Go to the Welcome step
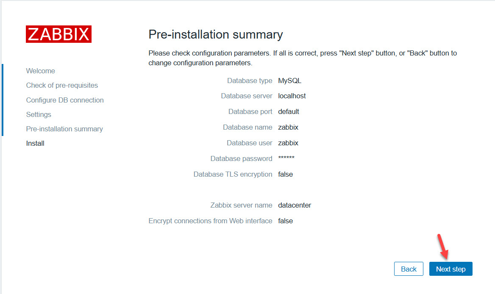The image size is (495, 294). click(40, 71)
